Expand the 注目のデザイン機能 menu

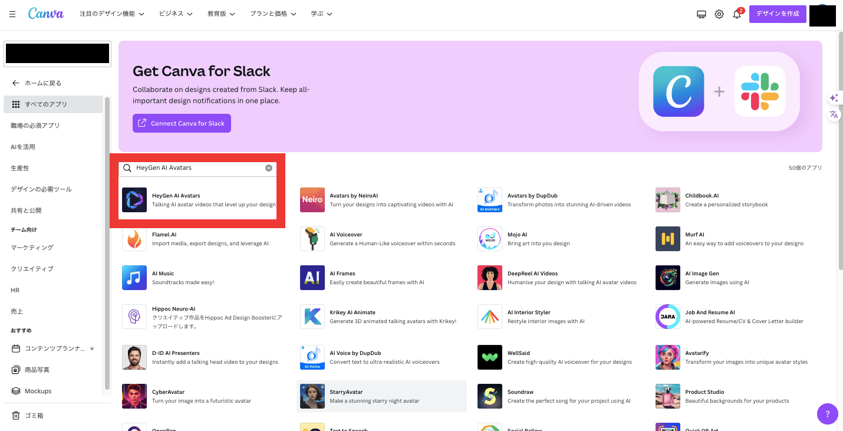click(x=112, y=14)
